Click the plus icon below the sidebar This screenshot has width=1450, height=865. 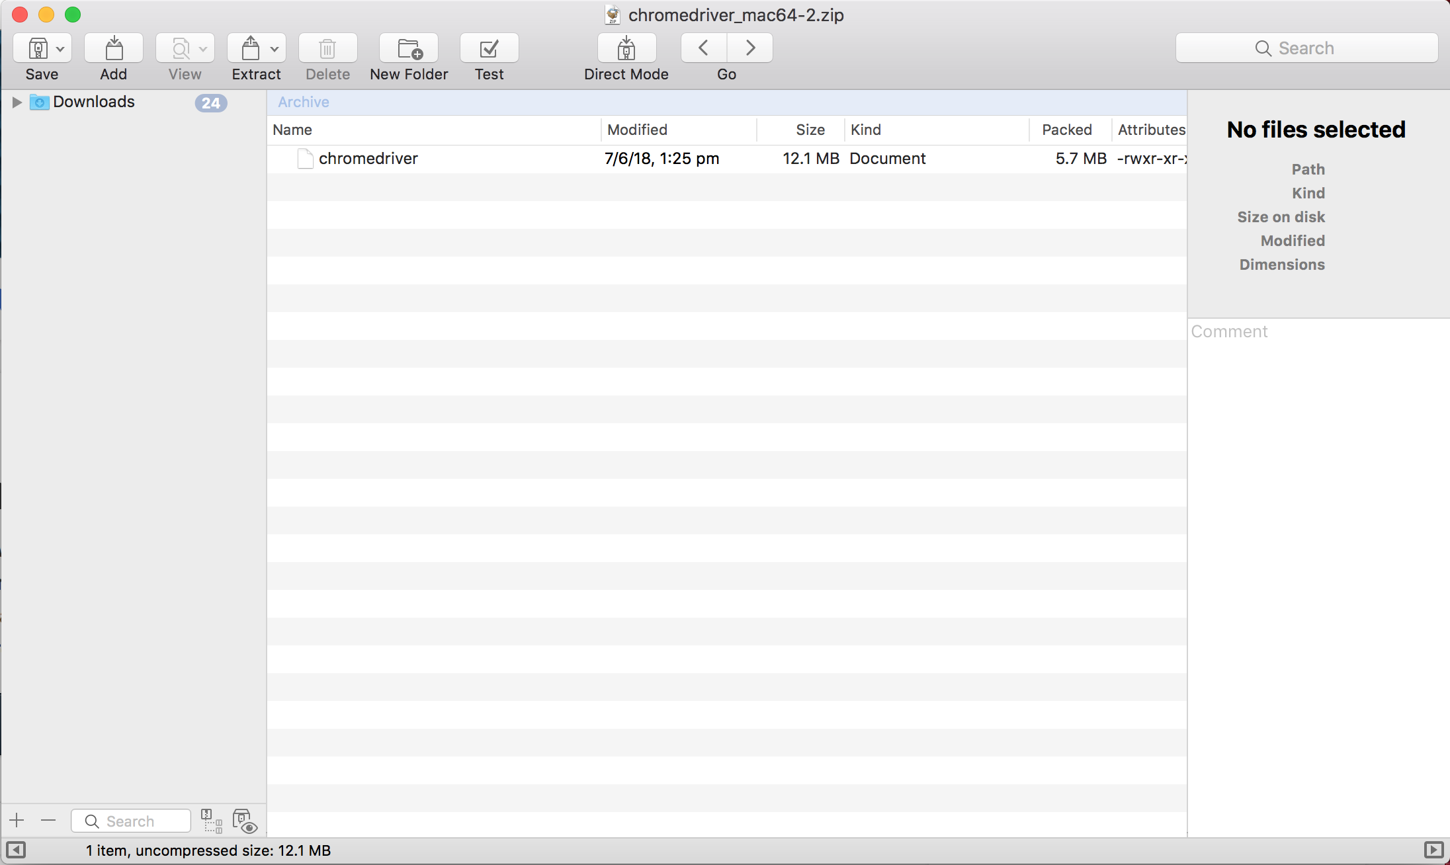[x=17, y=821]
